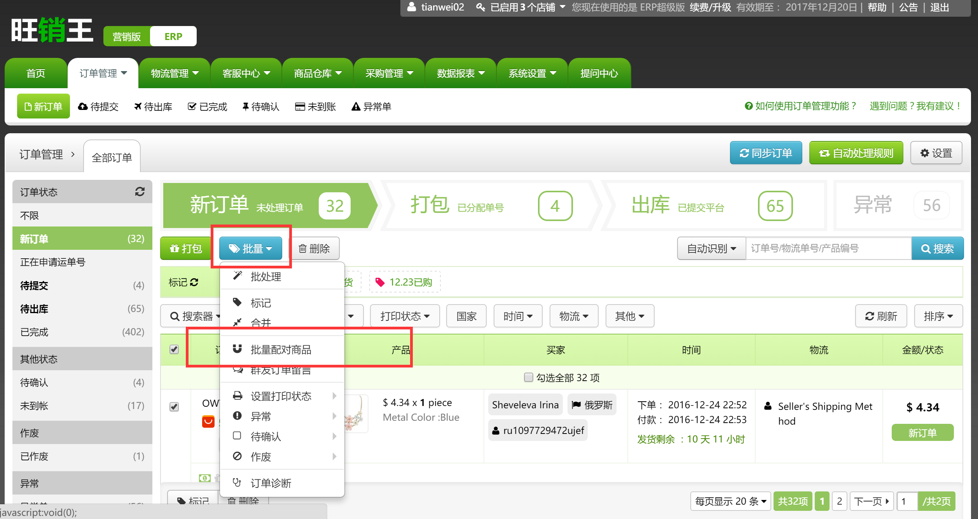Click the flag icon beside 俄罗斯
This screenshot has height=519, width=978.
576,405
